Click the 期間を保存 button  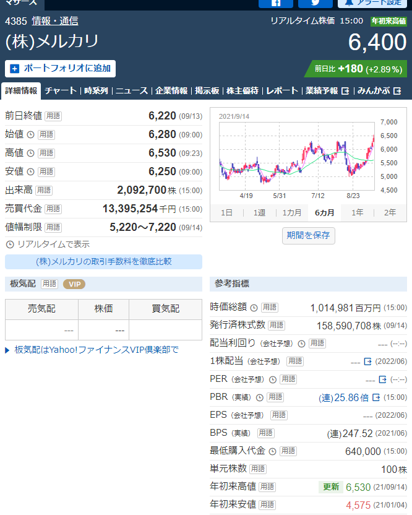coord(309,235)
